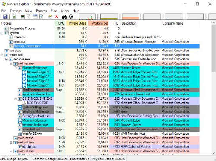Image resolution: width=216 pixels, height=161 pixels.
Task: Open the Users menu
Action: click(x=64, y=11)
